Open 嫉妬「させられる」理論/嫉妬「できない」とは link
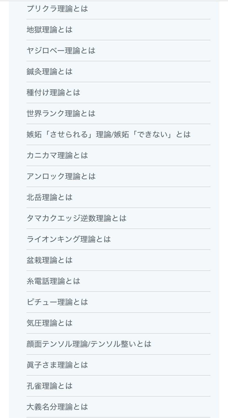Screen dimensions: 228x418 click(108, 135)
